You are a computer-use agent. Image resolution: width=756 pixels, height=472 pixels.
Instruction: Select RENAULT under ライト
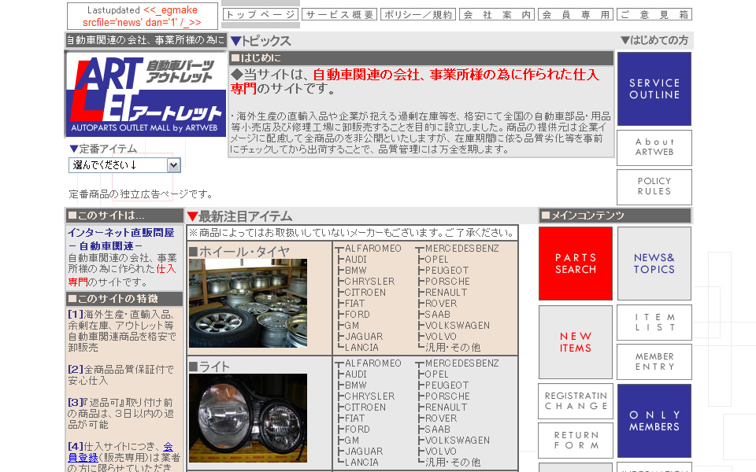(x=446, y=408)
